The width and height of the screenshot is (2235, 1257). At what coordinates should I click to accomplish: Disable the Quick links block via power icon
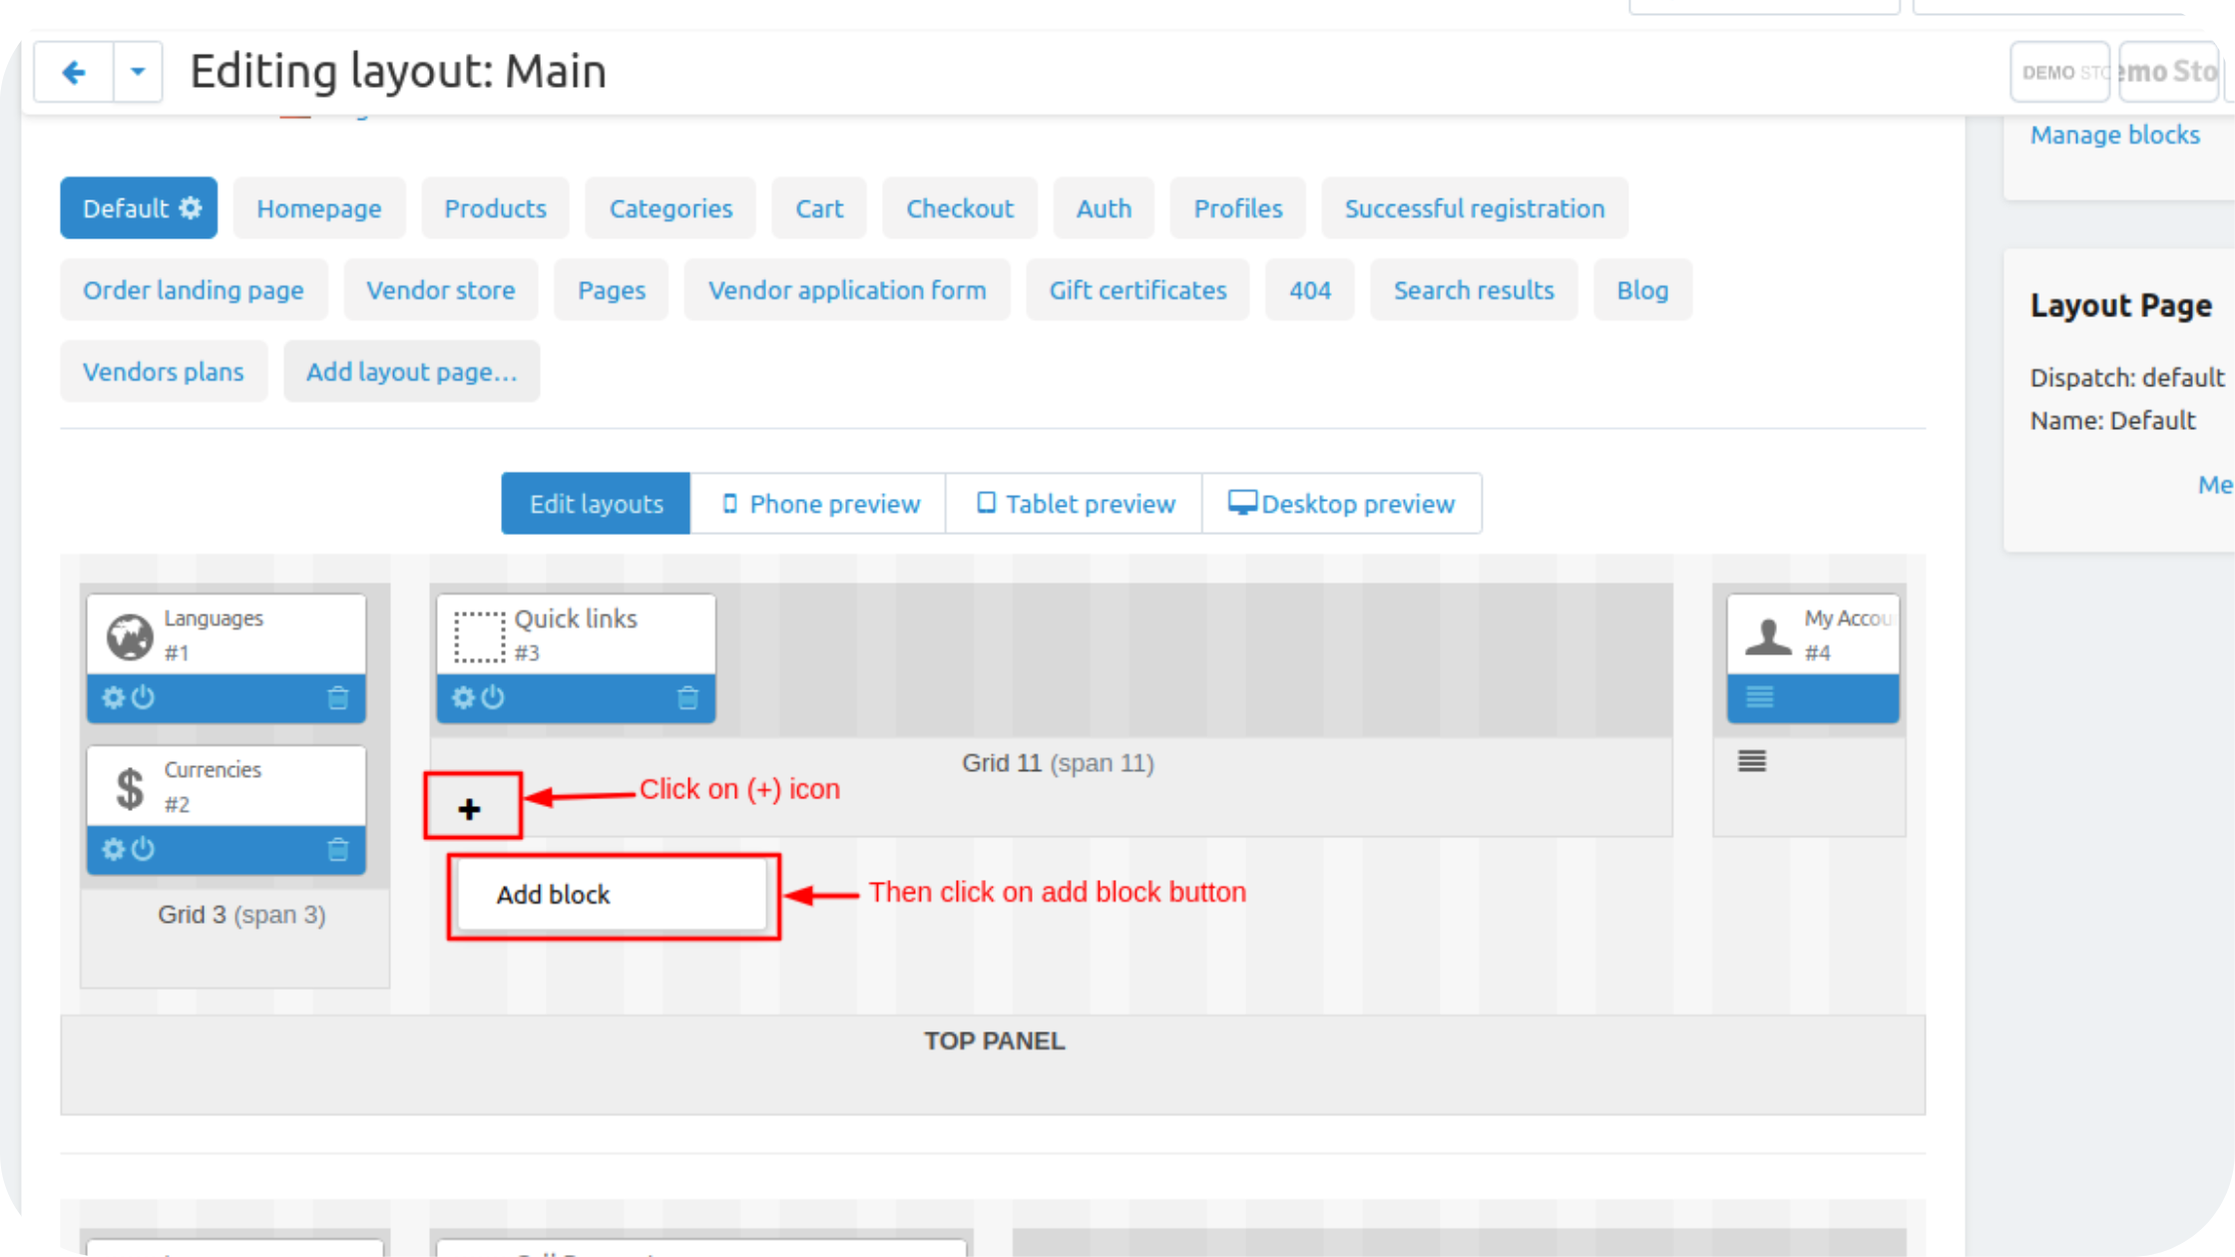[x=493, y=697]
